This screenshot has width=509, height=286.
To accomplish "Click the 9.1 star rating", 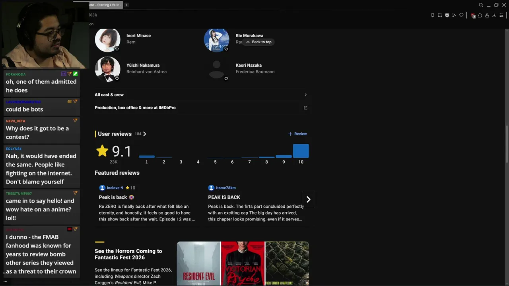I will pyautogui.click(x=114, y=151).
